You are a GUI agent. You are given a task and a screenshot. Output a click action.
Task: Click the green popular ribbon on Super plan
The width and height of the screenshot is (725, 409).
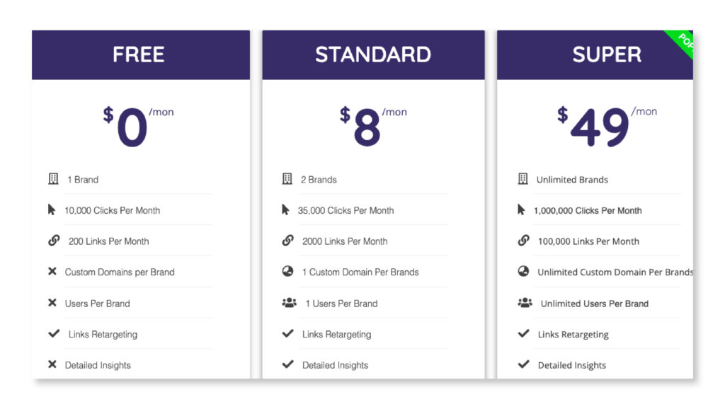point(681,42)
